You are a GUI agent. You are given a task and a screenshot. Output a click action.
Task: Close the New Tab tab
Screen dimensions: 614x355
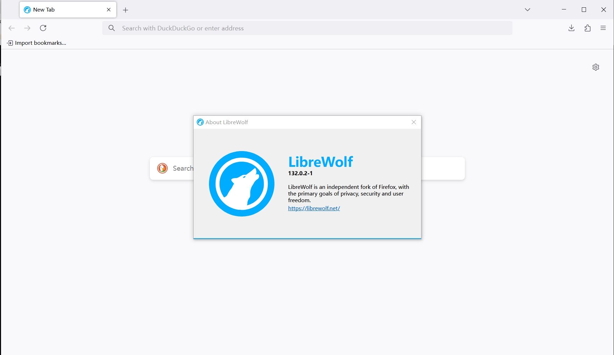click(x=109, y=10)
